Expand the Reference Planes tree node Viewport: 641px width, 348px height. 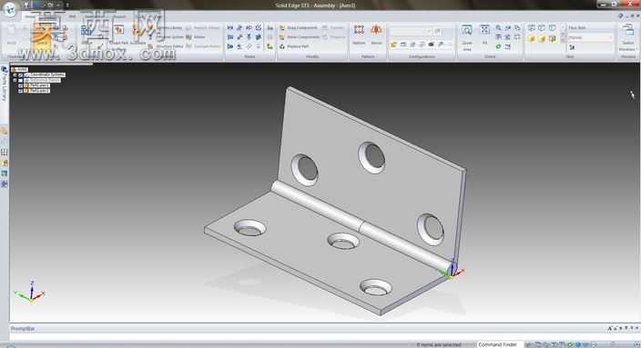[x=15, y=80]
